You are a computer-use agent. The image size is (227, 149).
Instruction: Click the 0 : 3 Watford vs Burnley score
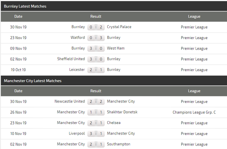(x=96, y=38)
